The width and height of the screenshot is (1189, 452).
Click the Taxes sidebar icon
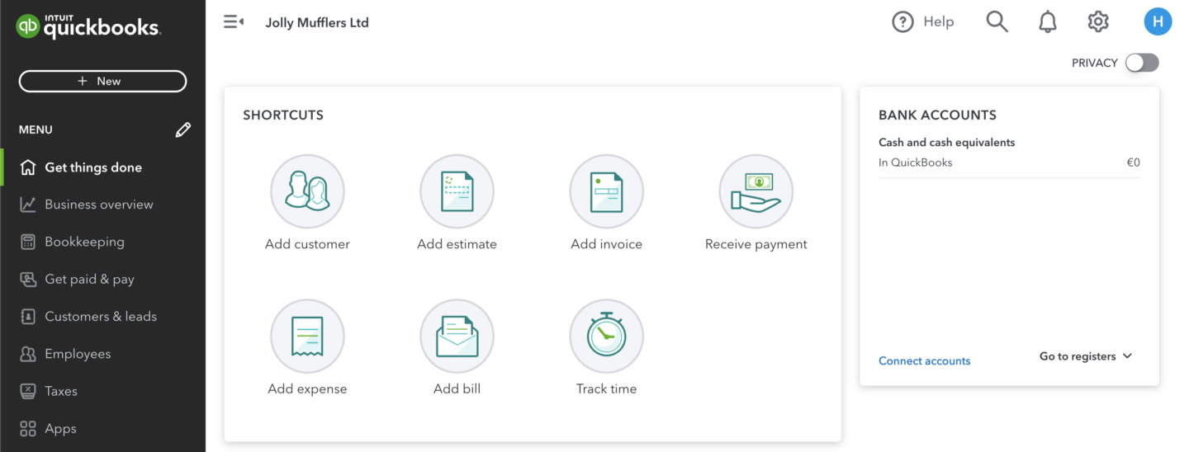coord(28,391)
